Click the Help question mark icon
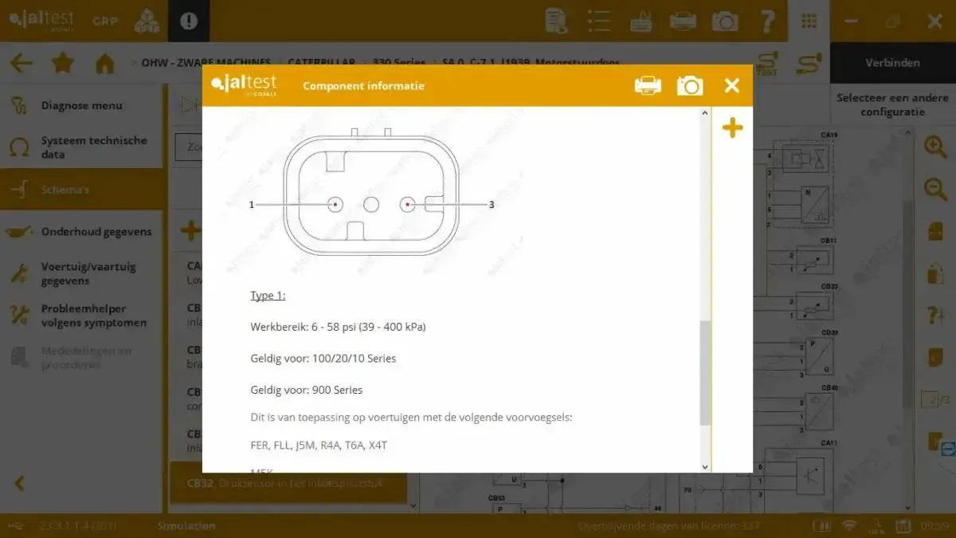Viewport: 956px width, 538px height. [x=767, y=21]
